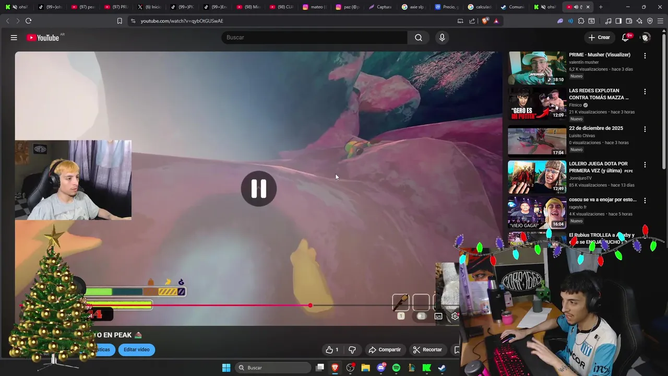
Task: Click the Compartir button
Action: tap(385, 349)
